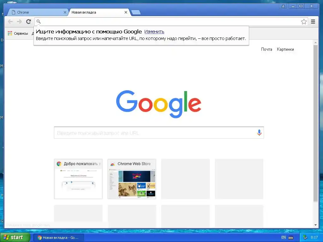The image size is (323, 242).
Task: Click the Новая вкладка taskbar button
Action: [59, 238]
